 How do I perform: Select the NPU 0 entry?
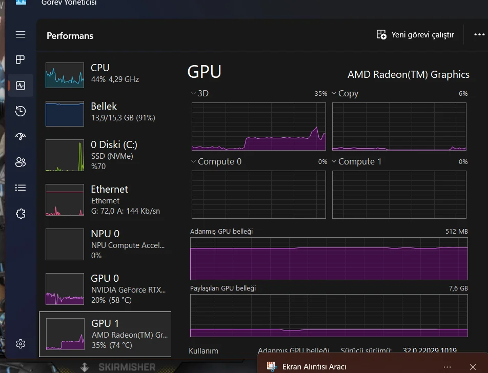tap(105, 244)
